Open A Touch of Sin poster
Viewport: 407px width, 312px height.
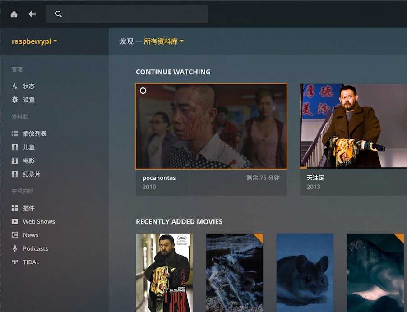(164, 273)
